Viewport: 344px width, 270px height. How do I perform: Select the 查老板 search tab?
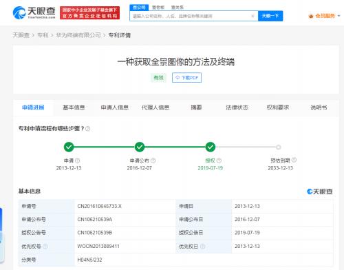[158, 8]
